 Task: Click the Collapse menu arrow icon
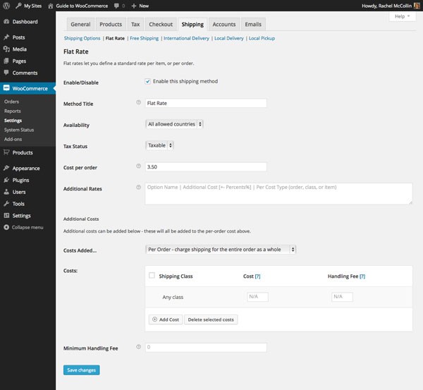[x=6, y=227]
